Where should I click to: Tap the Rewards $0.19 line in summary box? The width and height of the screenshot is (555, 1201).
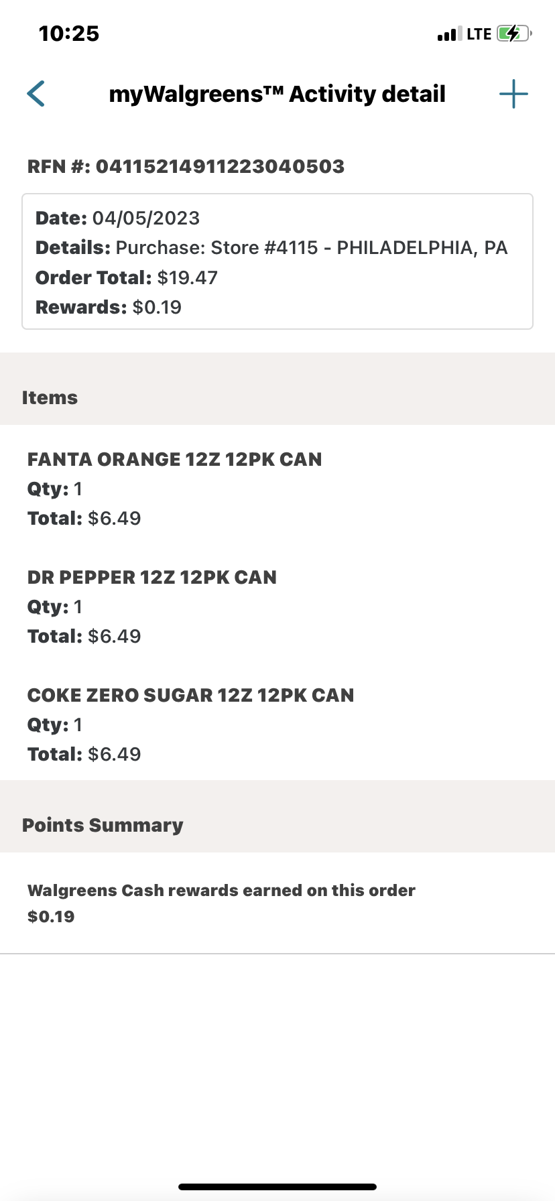109,307
